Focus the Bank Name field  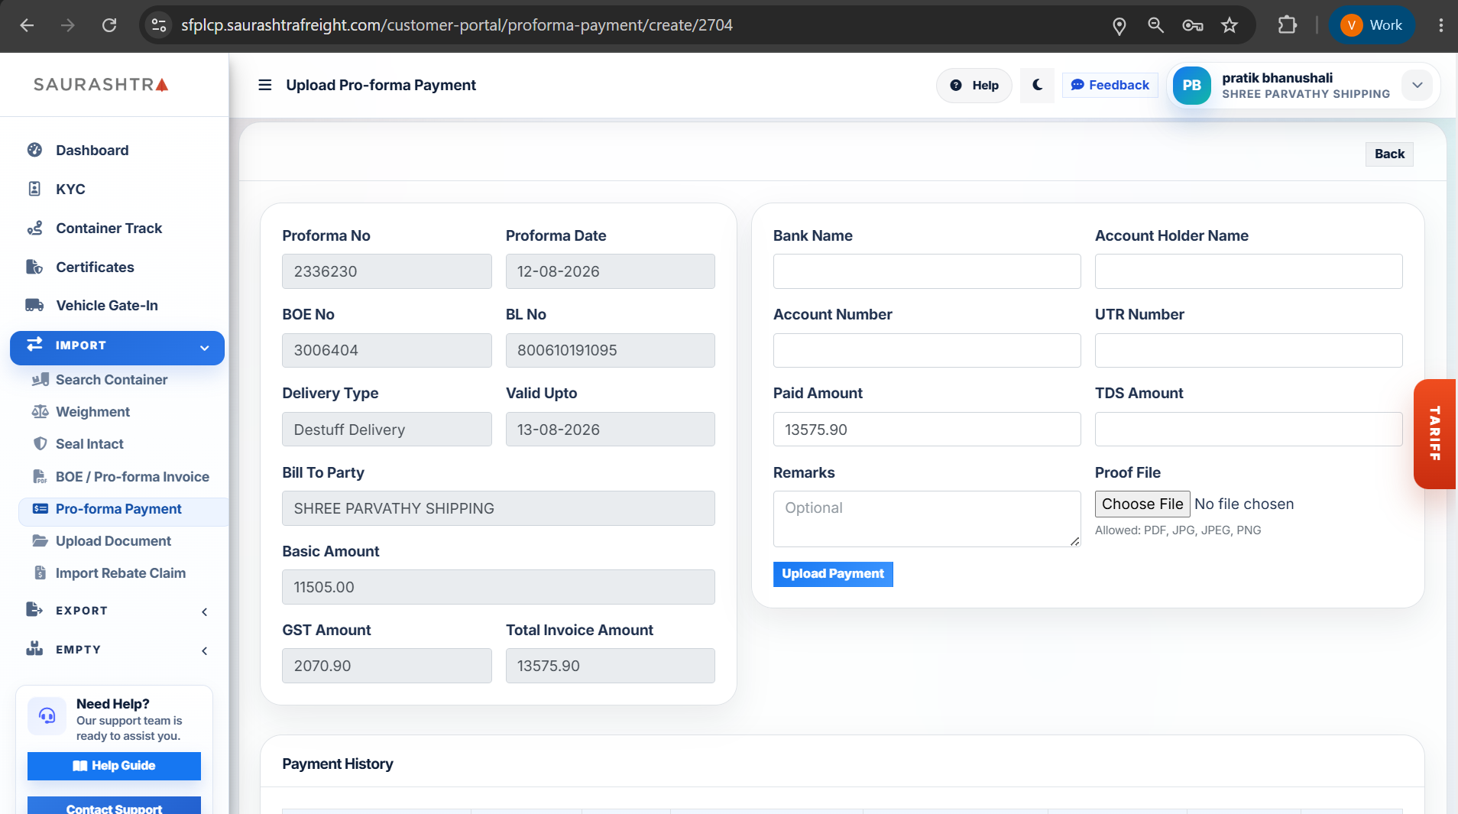click(927, 271)
